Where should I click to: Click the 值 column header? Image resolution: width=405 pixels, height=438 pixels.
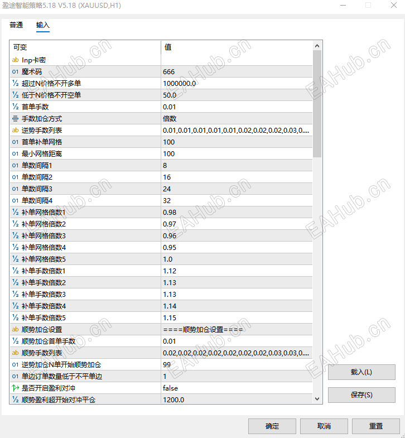click(237, 47)
